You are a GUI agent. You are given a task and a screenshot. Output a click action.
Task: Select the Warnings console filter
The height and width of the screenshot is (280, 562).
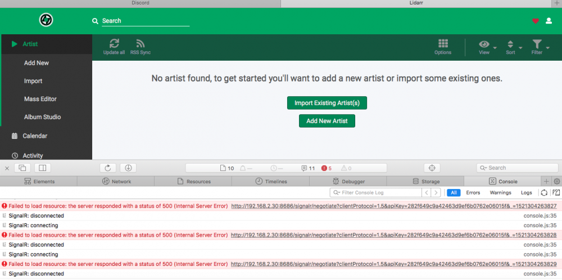(x=500, y=192)
